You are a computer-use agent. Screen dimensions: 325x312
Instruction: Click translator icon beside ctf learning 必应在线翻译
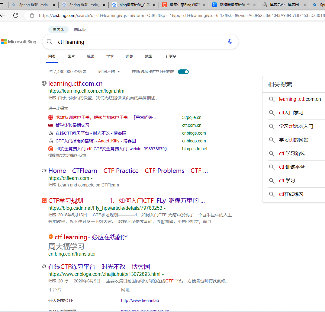click(x=50, y=237)
